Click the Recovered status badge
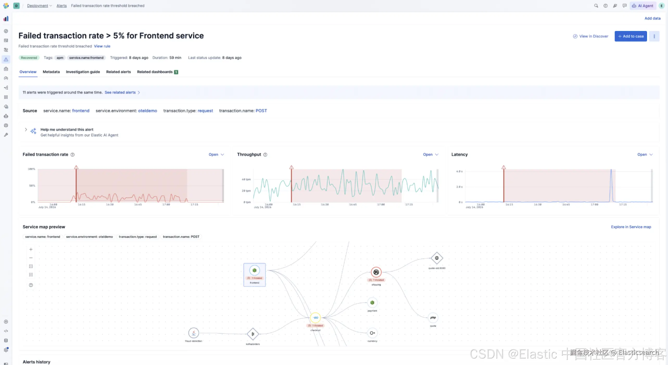The width and height of the screenshot is (668, 365). tap(29, 58)
